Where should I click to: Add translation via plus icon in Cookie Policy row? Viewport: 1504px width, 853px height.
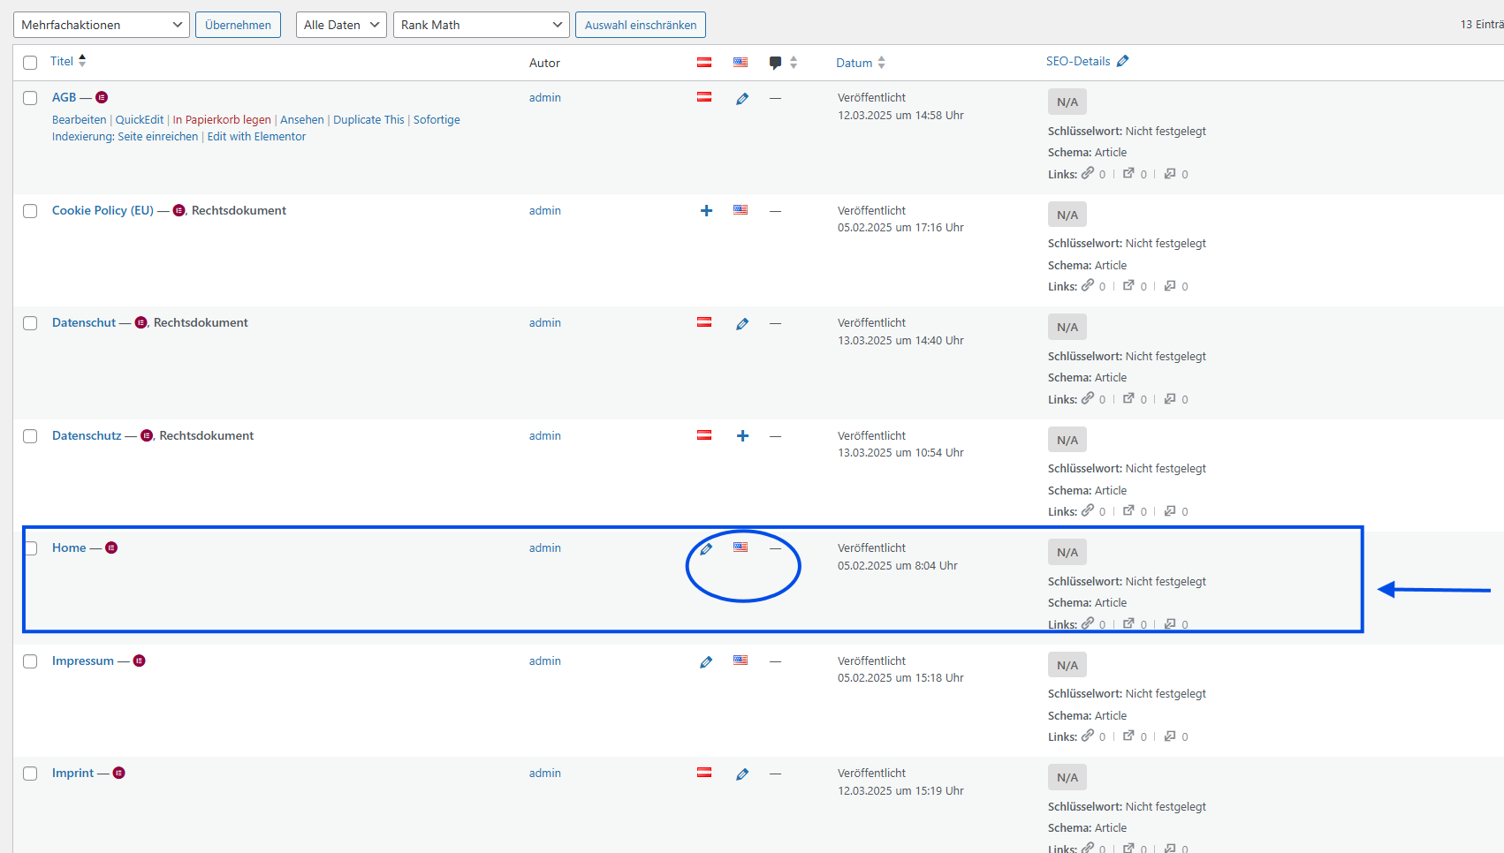click(706, 211)
